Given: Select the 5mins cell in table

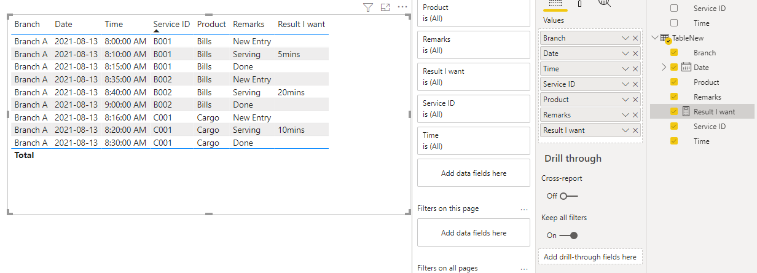Looking at the screenshot, I should [289, 54].
